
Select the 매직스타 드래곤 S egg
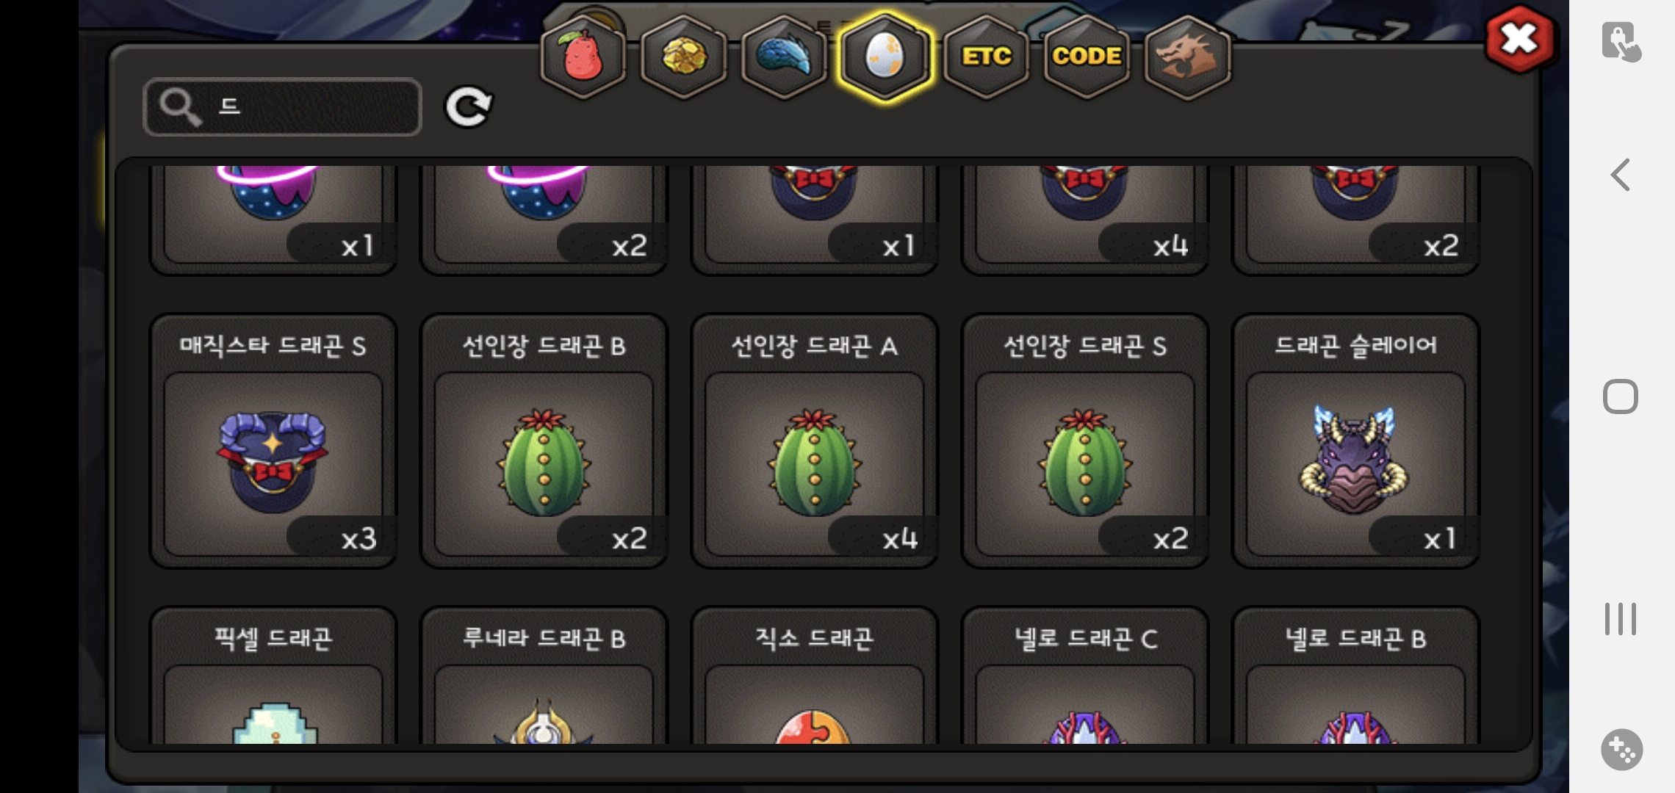pos(273,441)
